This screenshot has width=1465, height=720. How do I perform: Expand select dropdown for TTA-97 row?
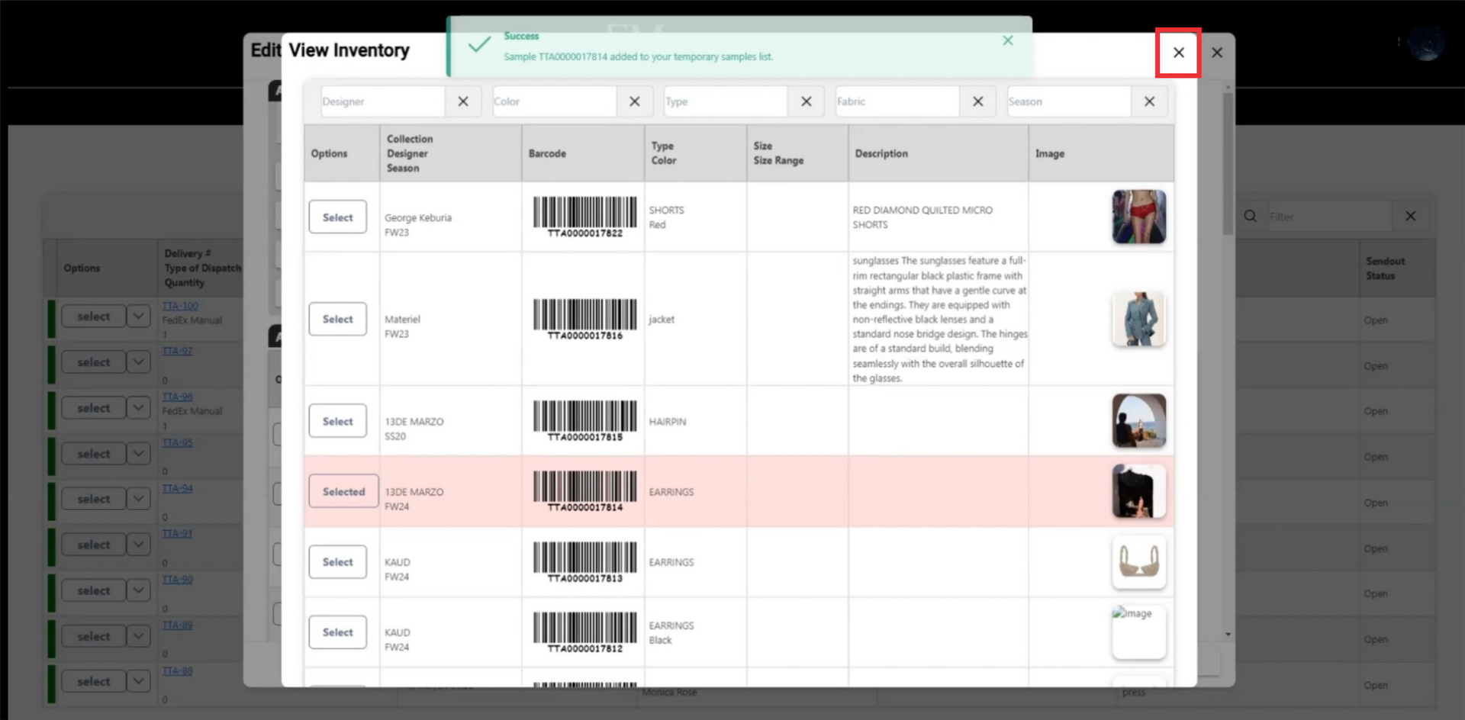[x=138, y=362]
